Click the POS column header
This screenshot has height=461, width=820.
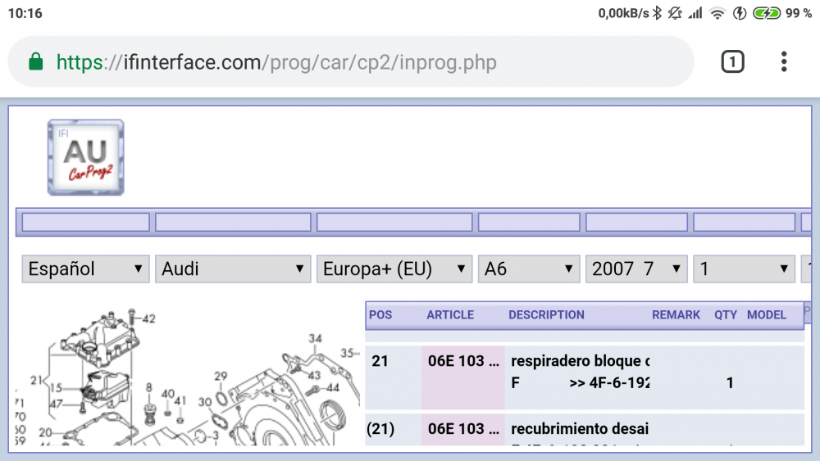coord(380,314)
